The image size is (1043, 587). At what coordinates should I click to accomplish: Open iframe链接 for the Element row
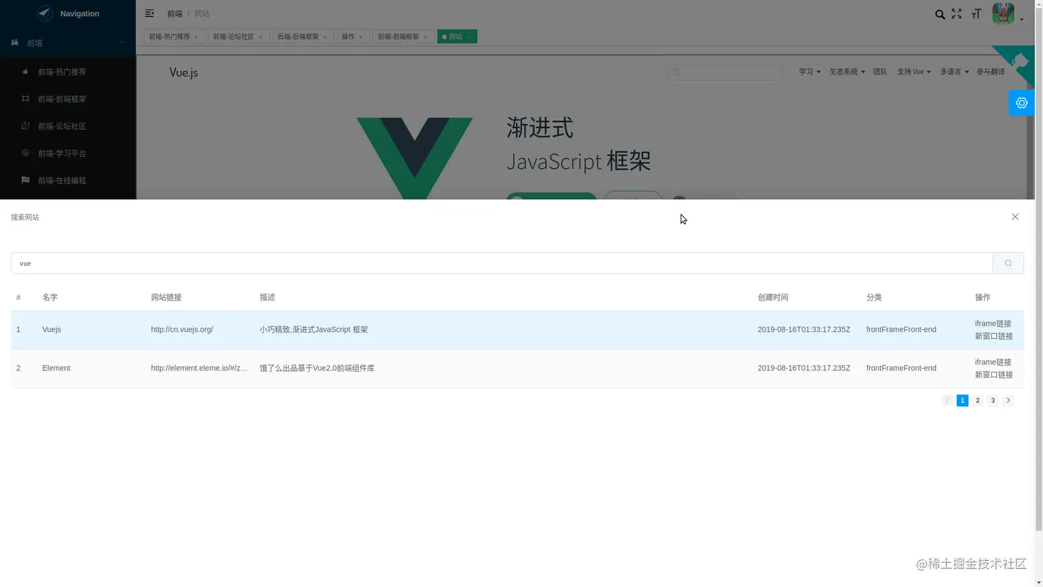(x=993, y=362)
